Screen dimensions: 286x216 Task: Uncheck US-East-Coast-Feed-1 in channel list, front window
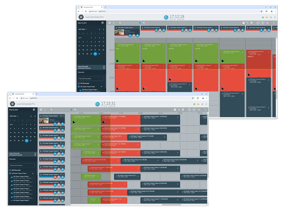pyautogui.click(x=12, y=177)
